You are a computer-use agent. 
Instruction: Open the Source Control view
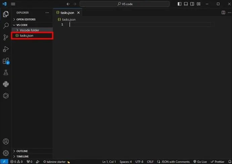point(6,37)
